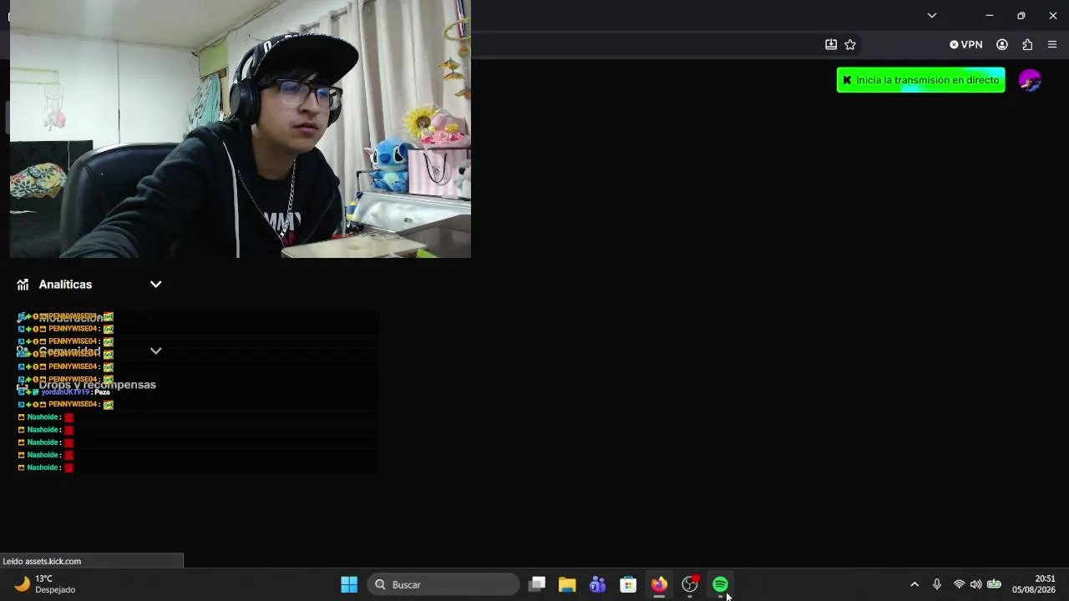Open the user profile avatar menu
Viewport: 1069px width, 601px height.
point(1030,80)
